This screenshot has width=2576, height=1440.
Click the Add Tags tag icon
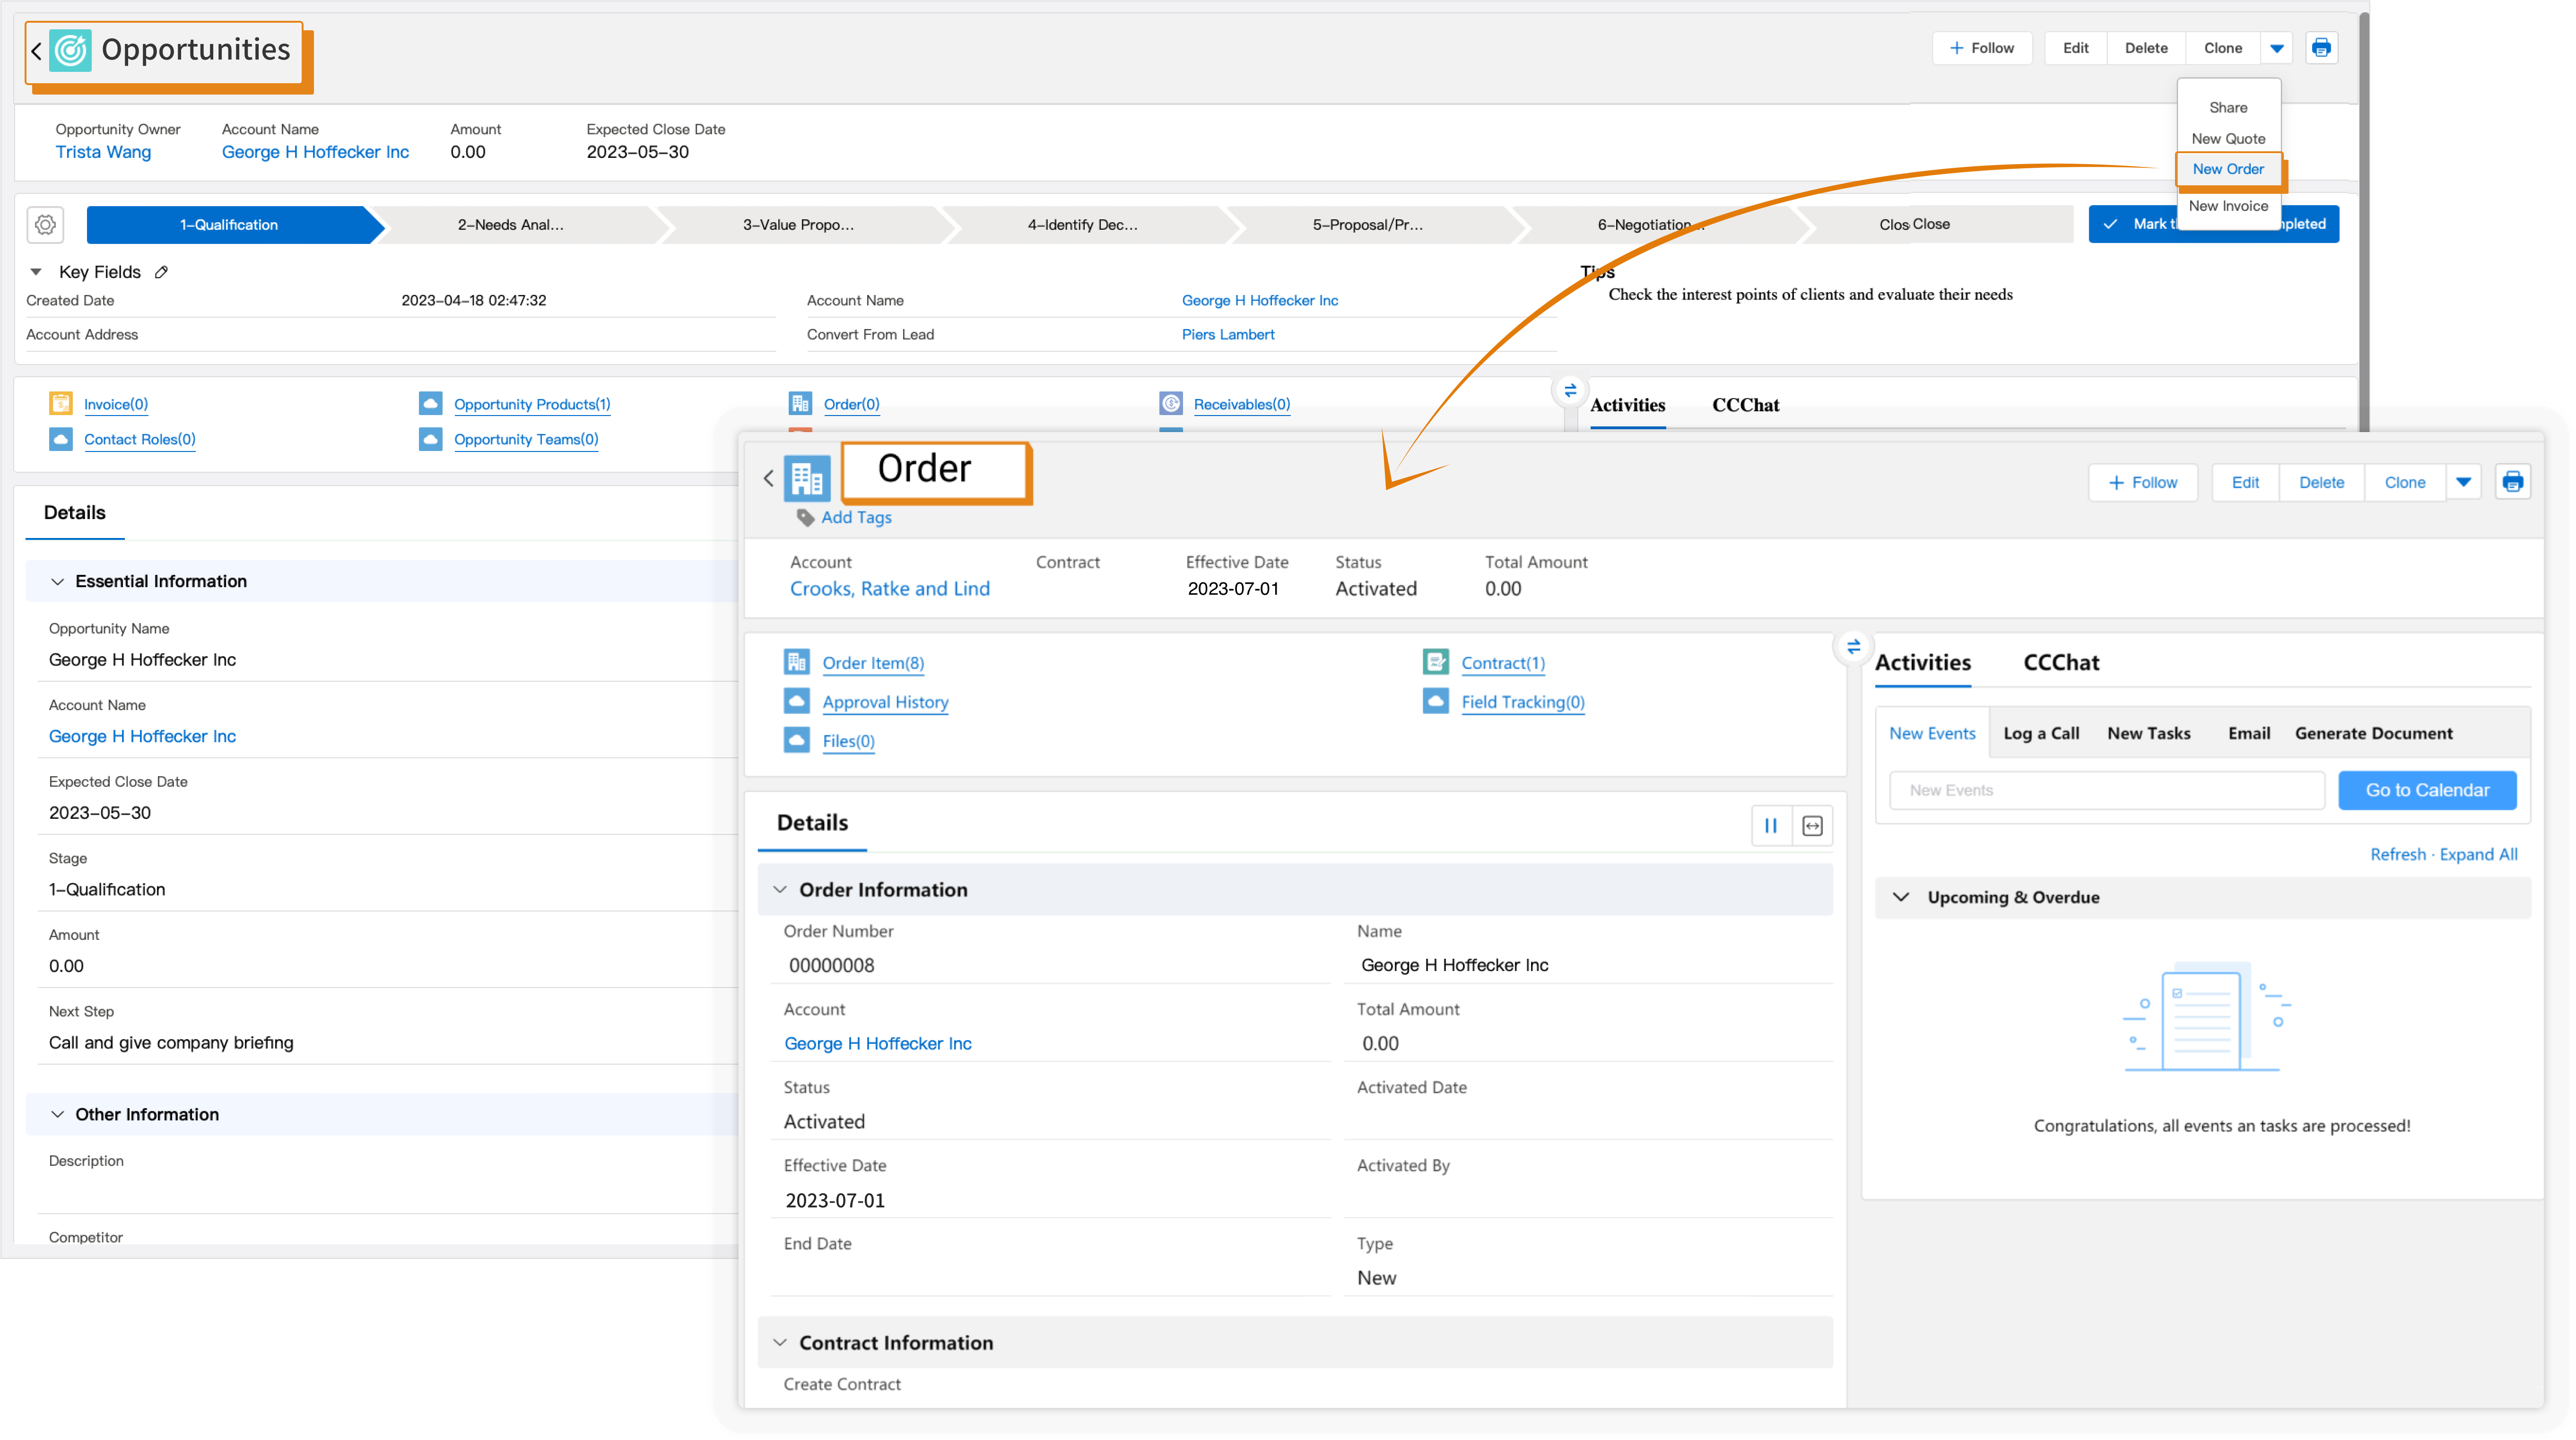[805, 518]
